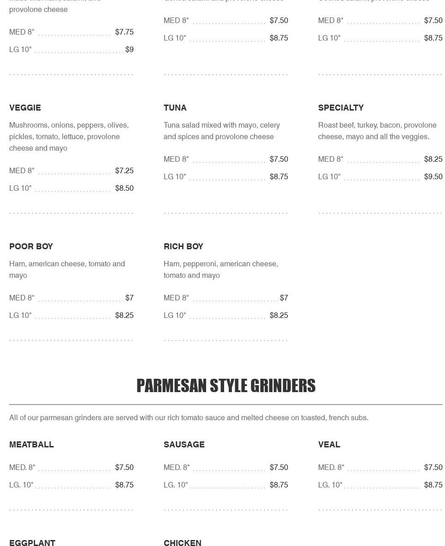This screenshot has height=546, width=445.
Task: Click the VEGGIE grinder heading
Action: click(25, 107)
